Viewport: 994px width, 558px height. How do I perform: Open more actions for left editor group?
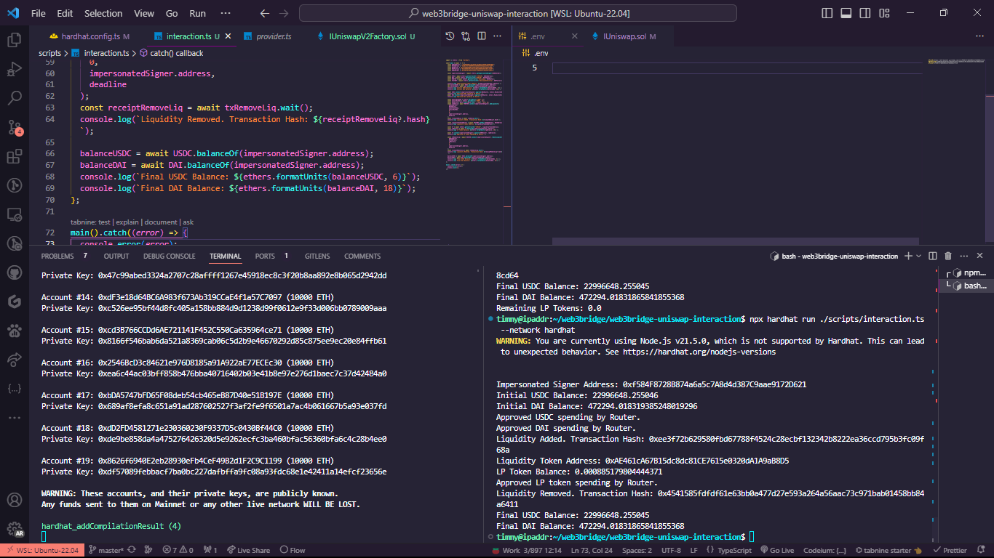coord(498,36)
